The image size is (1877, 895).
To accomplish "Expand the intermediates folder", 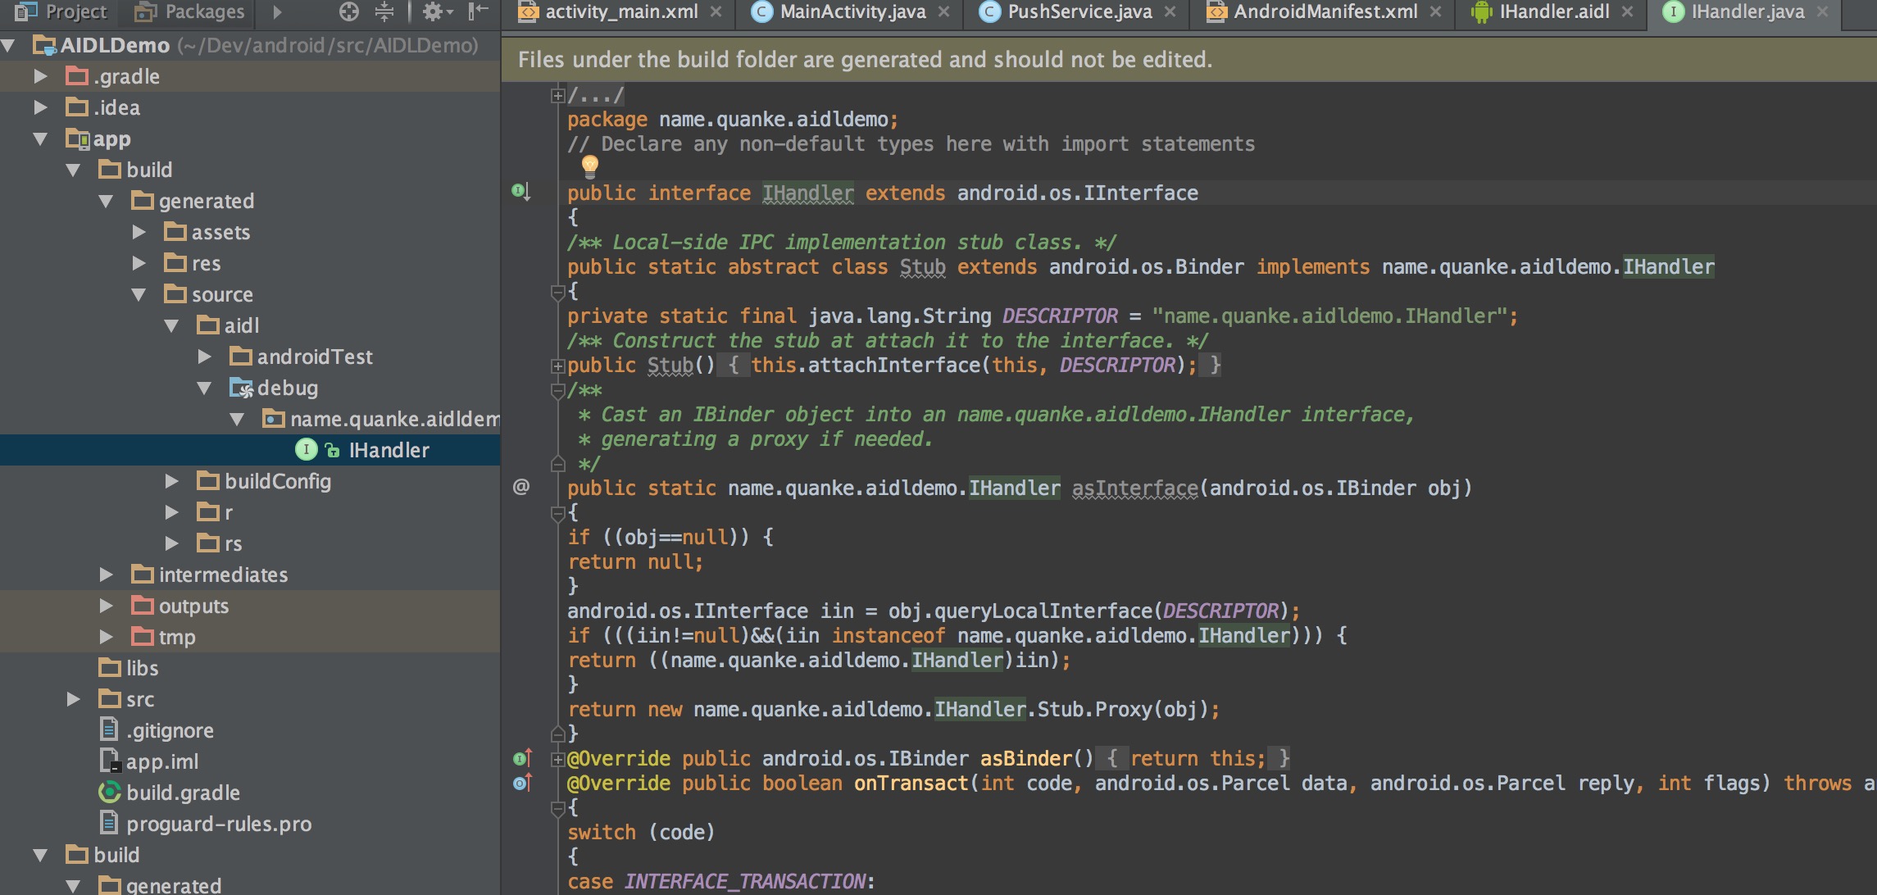I will click(x=106, y=575).
